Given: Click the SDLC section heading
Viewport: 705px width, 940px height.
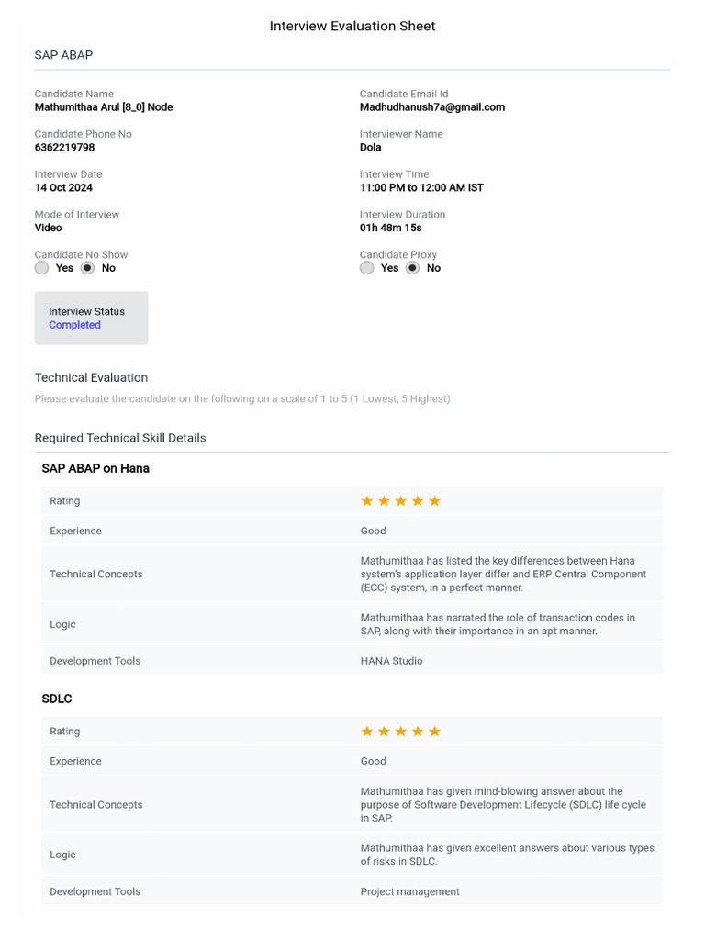Looking at the screenshot, I should pos(57,699).
